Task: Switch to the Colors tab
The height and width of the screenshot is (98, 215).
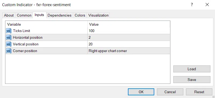Action: [x=80, y=15]
